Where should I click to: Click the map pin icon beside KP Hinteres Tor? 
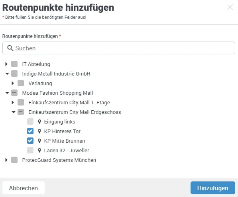point(39,131)
